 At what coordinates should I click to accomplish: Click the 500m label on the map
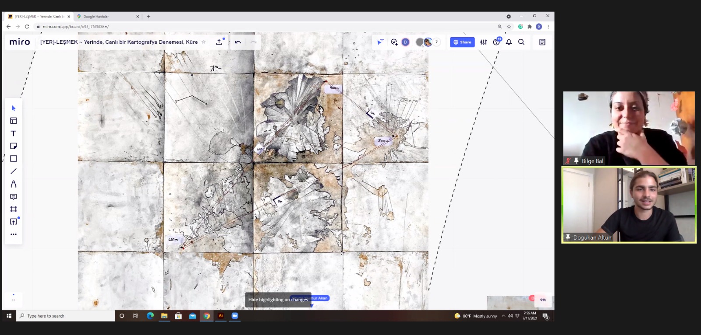[x=382, y=141]
